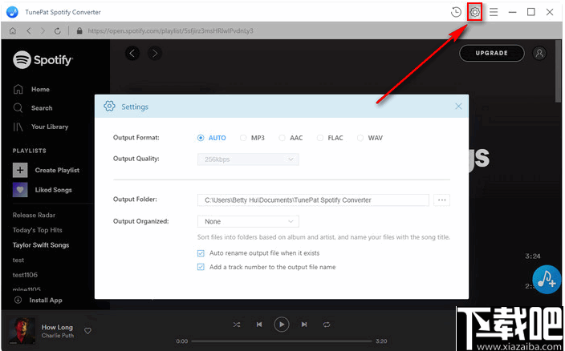Toggle shuffle playback
The height and width of the screenshot is (351, 565).
coord(237,325)
